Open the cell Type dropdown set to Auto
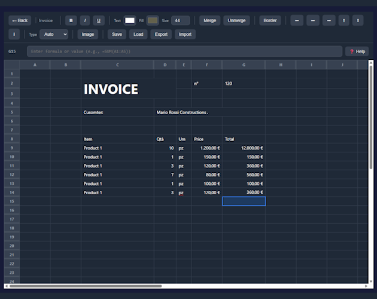 click(x=54, y=34)
